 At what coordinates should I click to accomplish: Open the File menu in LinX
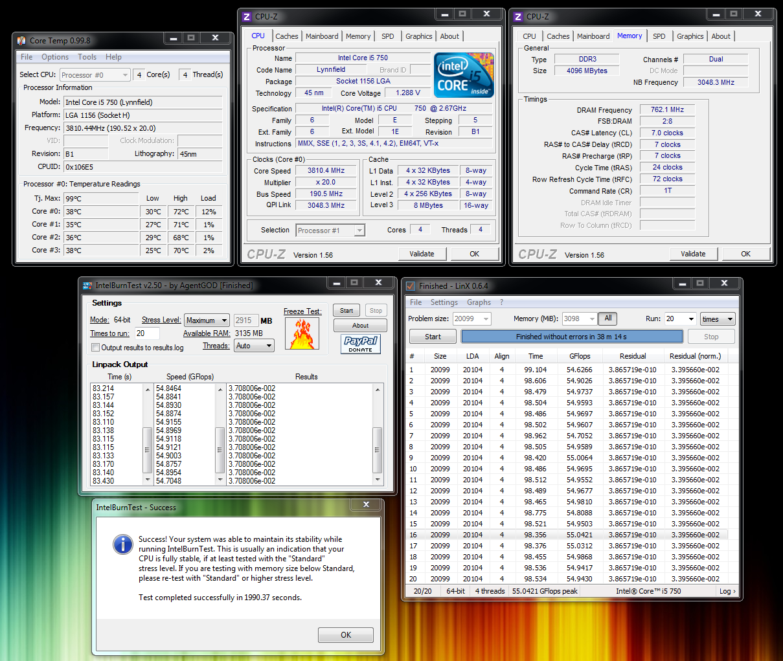416,302
